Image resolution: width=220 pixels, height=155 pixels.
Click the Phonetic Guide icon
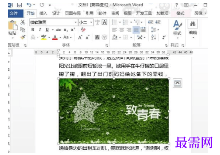[97, 22]
